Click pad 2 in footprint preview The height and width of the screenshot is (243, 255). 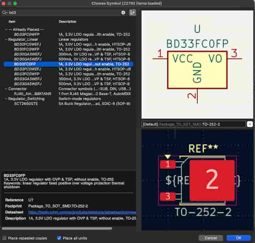pyautogui.click(x=212, y=180)
